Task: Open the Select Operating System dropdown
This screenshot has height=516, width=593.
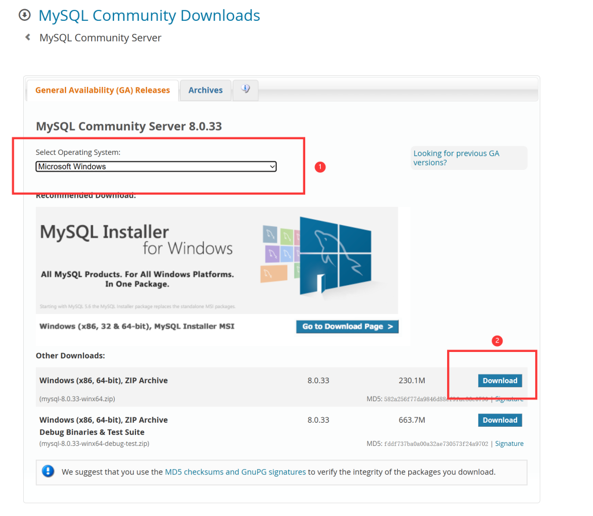Action: click(156, 166)
